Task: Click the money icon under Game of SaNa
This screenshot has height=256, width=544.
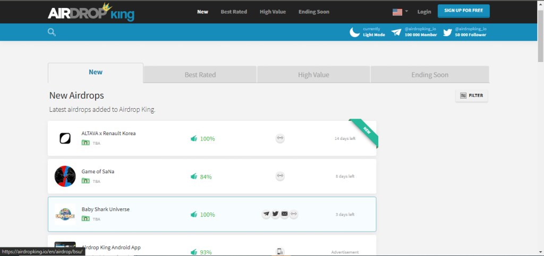Action: (86, 181)
